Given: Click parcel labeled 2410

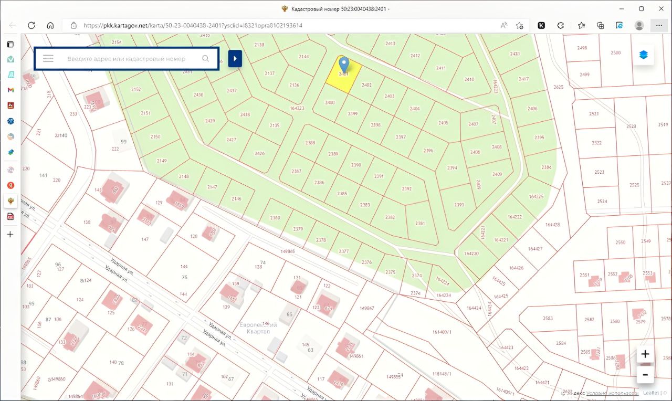Looking at the screenshot, I should coord(469,80).
